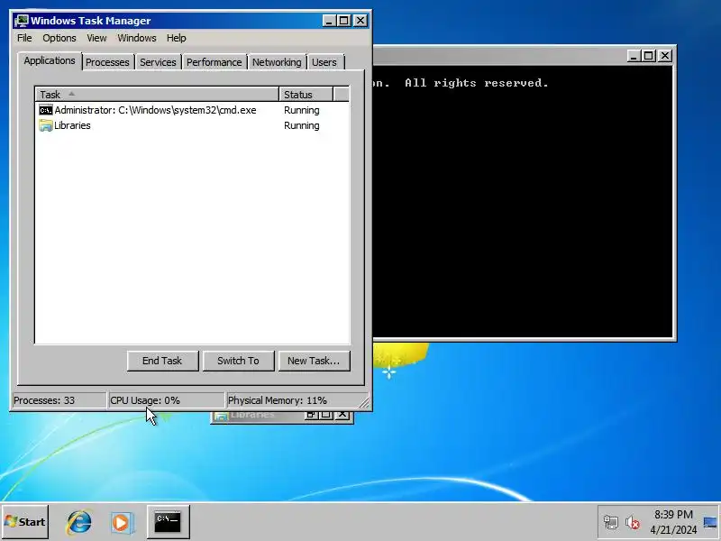721x541 pixels.
Task: Activate Command Prompt taskbar button
Action: pos(168,522)
